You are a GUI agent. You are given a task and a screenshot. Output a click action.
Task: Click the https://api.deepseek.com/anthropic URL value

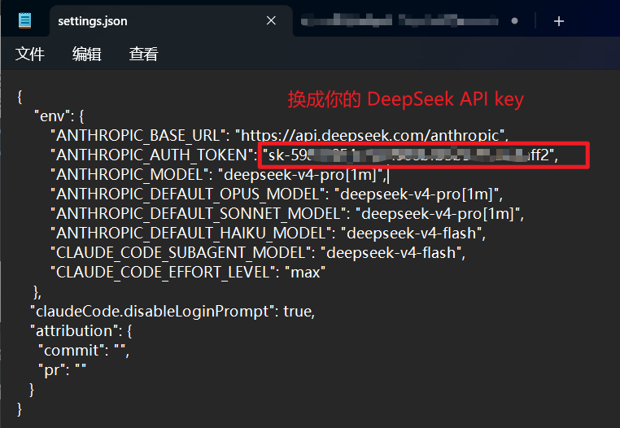point(369,136)
